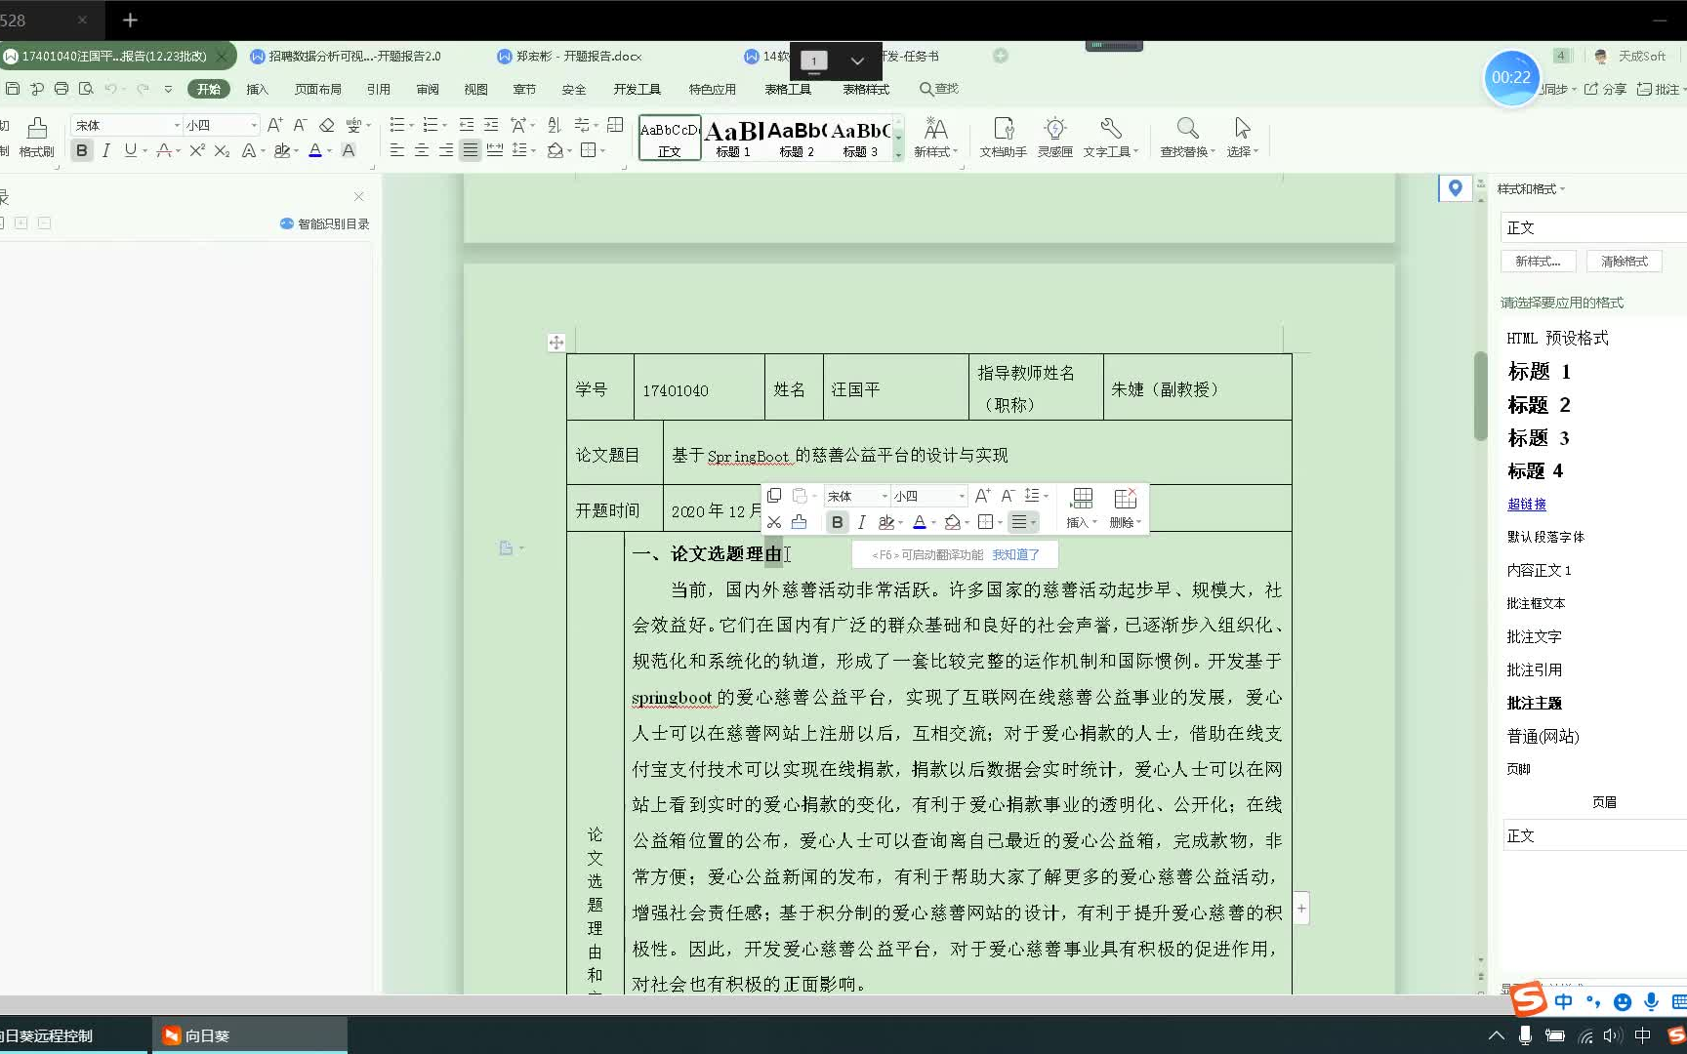
Task: Open the 招聘数据分析可视...开题报告2.0 document tab
Action: 354,57
